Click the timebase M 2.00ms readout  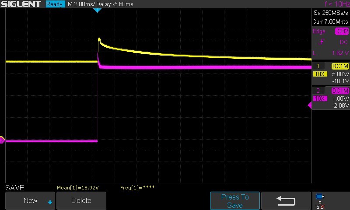[x=81, y=4]
